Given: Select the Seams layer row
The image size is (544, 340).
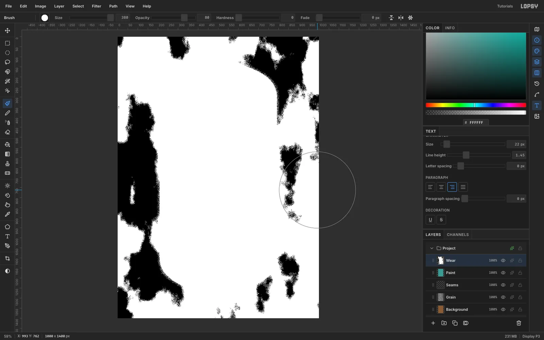Looking at the screenshot, I should pos(476,285).
